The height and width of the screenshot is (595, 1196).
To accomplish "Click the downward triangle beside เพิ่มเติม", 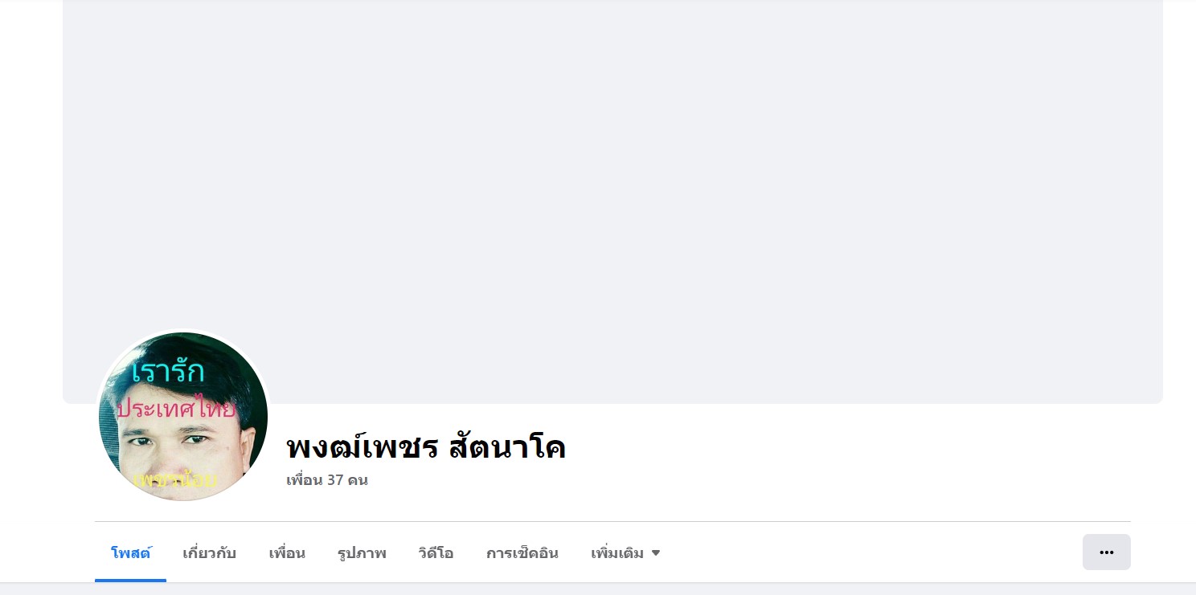I will point(656,553).
